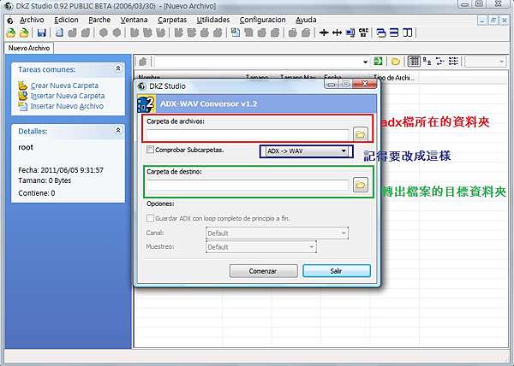The height and width of the screenshot is (366, 514).
Task: Open the Utilidades menu
Action: point(213,20)
